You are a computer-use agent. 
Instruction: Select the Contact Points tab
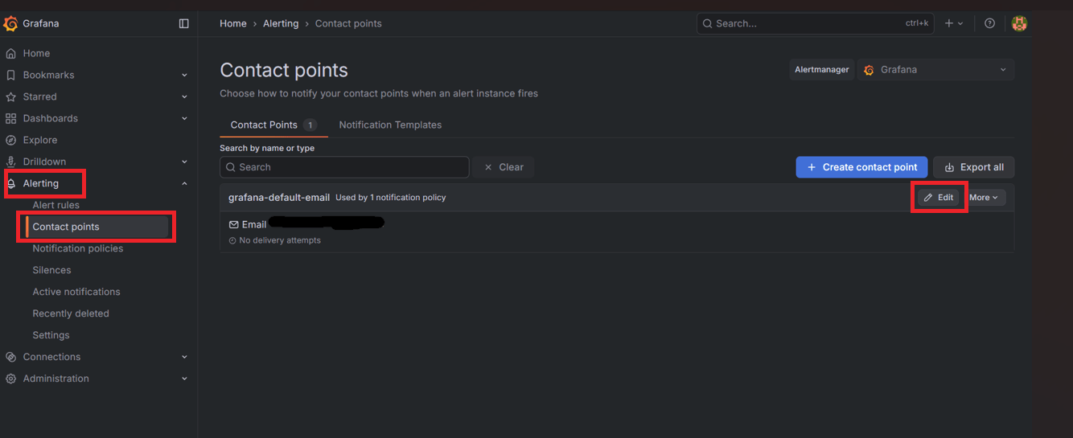point(273,125)
